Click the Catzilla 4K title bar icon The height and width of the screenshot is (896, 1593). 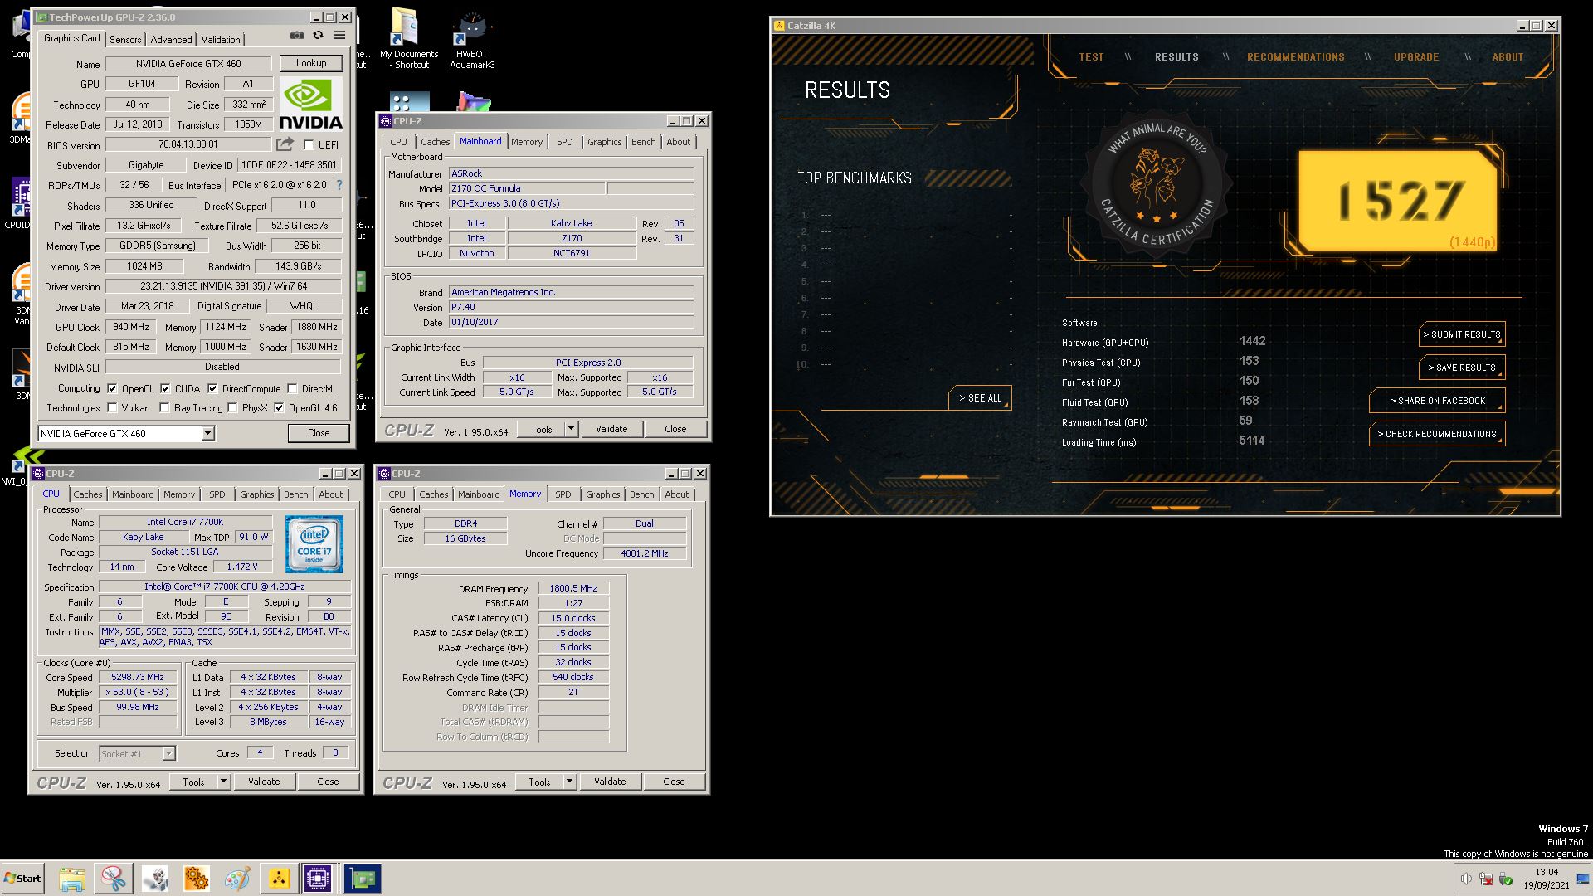click(779, 26)
